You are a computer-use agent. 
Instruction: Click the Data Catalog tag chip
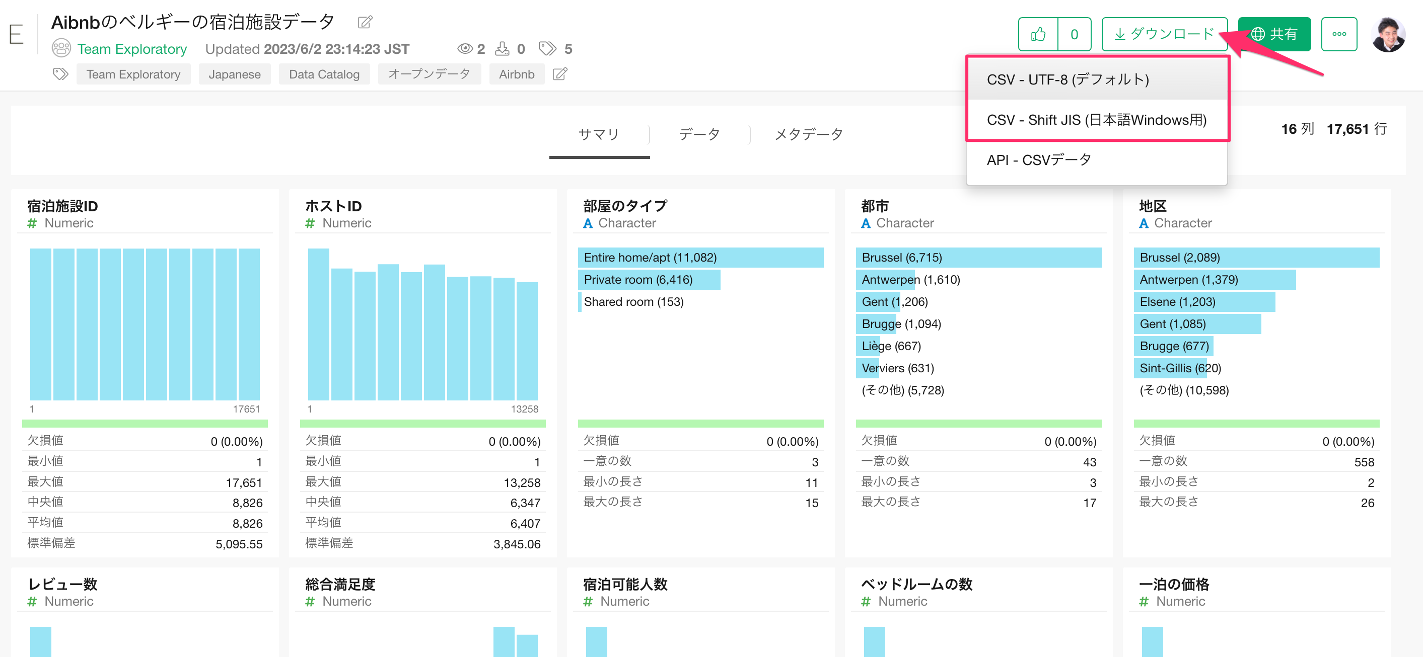point(324,74)
